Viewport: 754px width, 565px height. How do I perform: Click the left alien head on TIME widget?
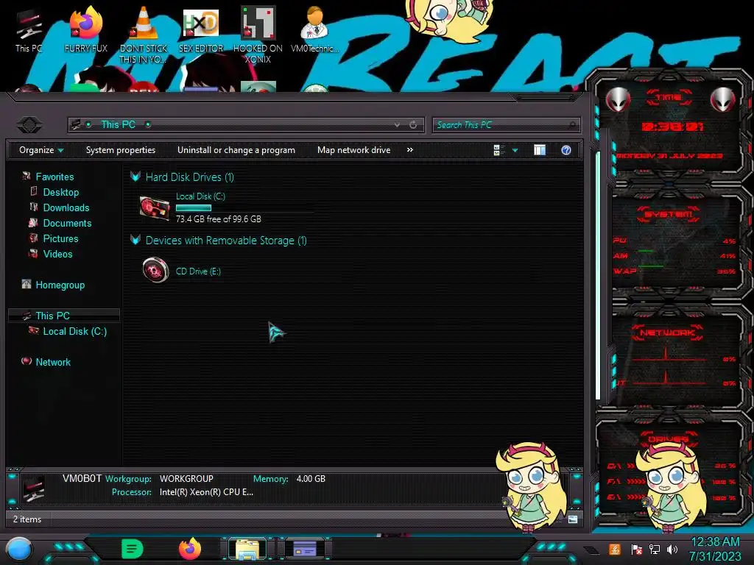click(618, 99)
